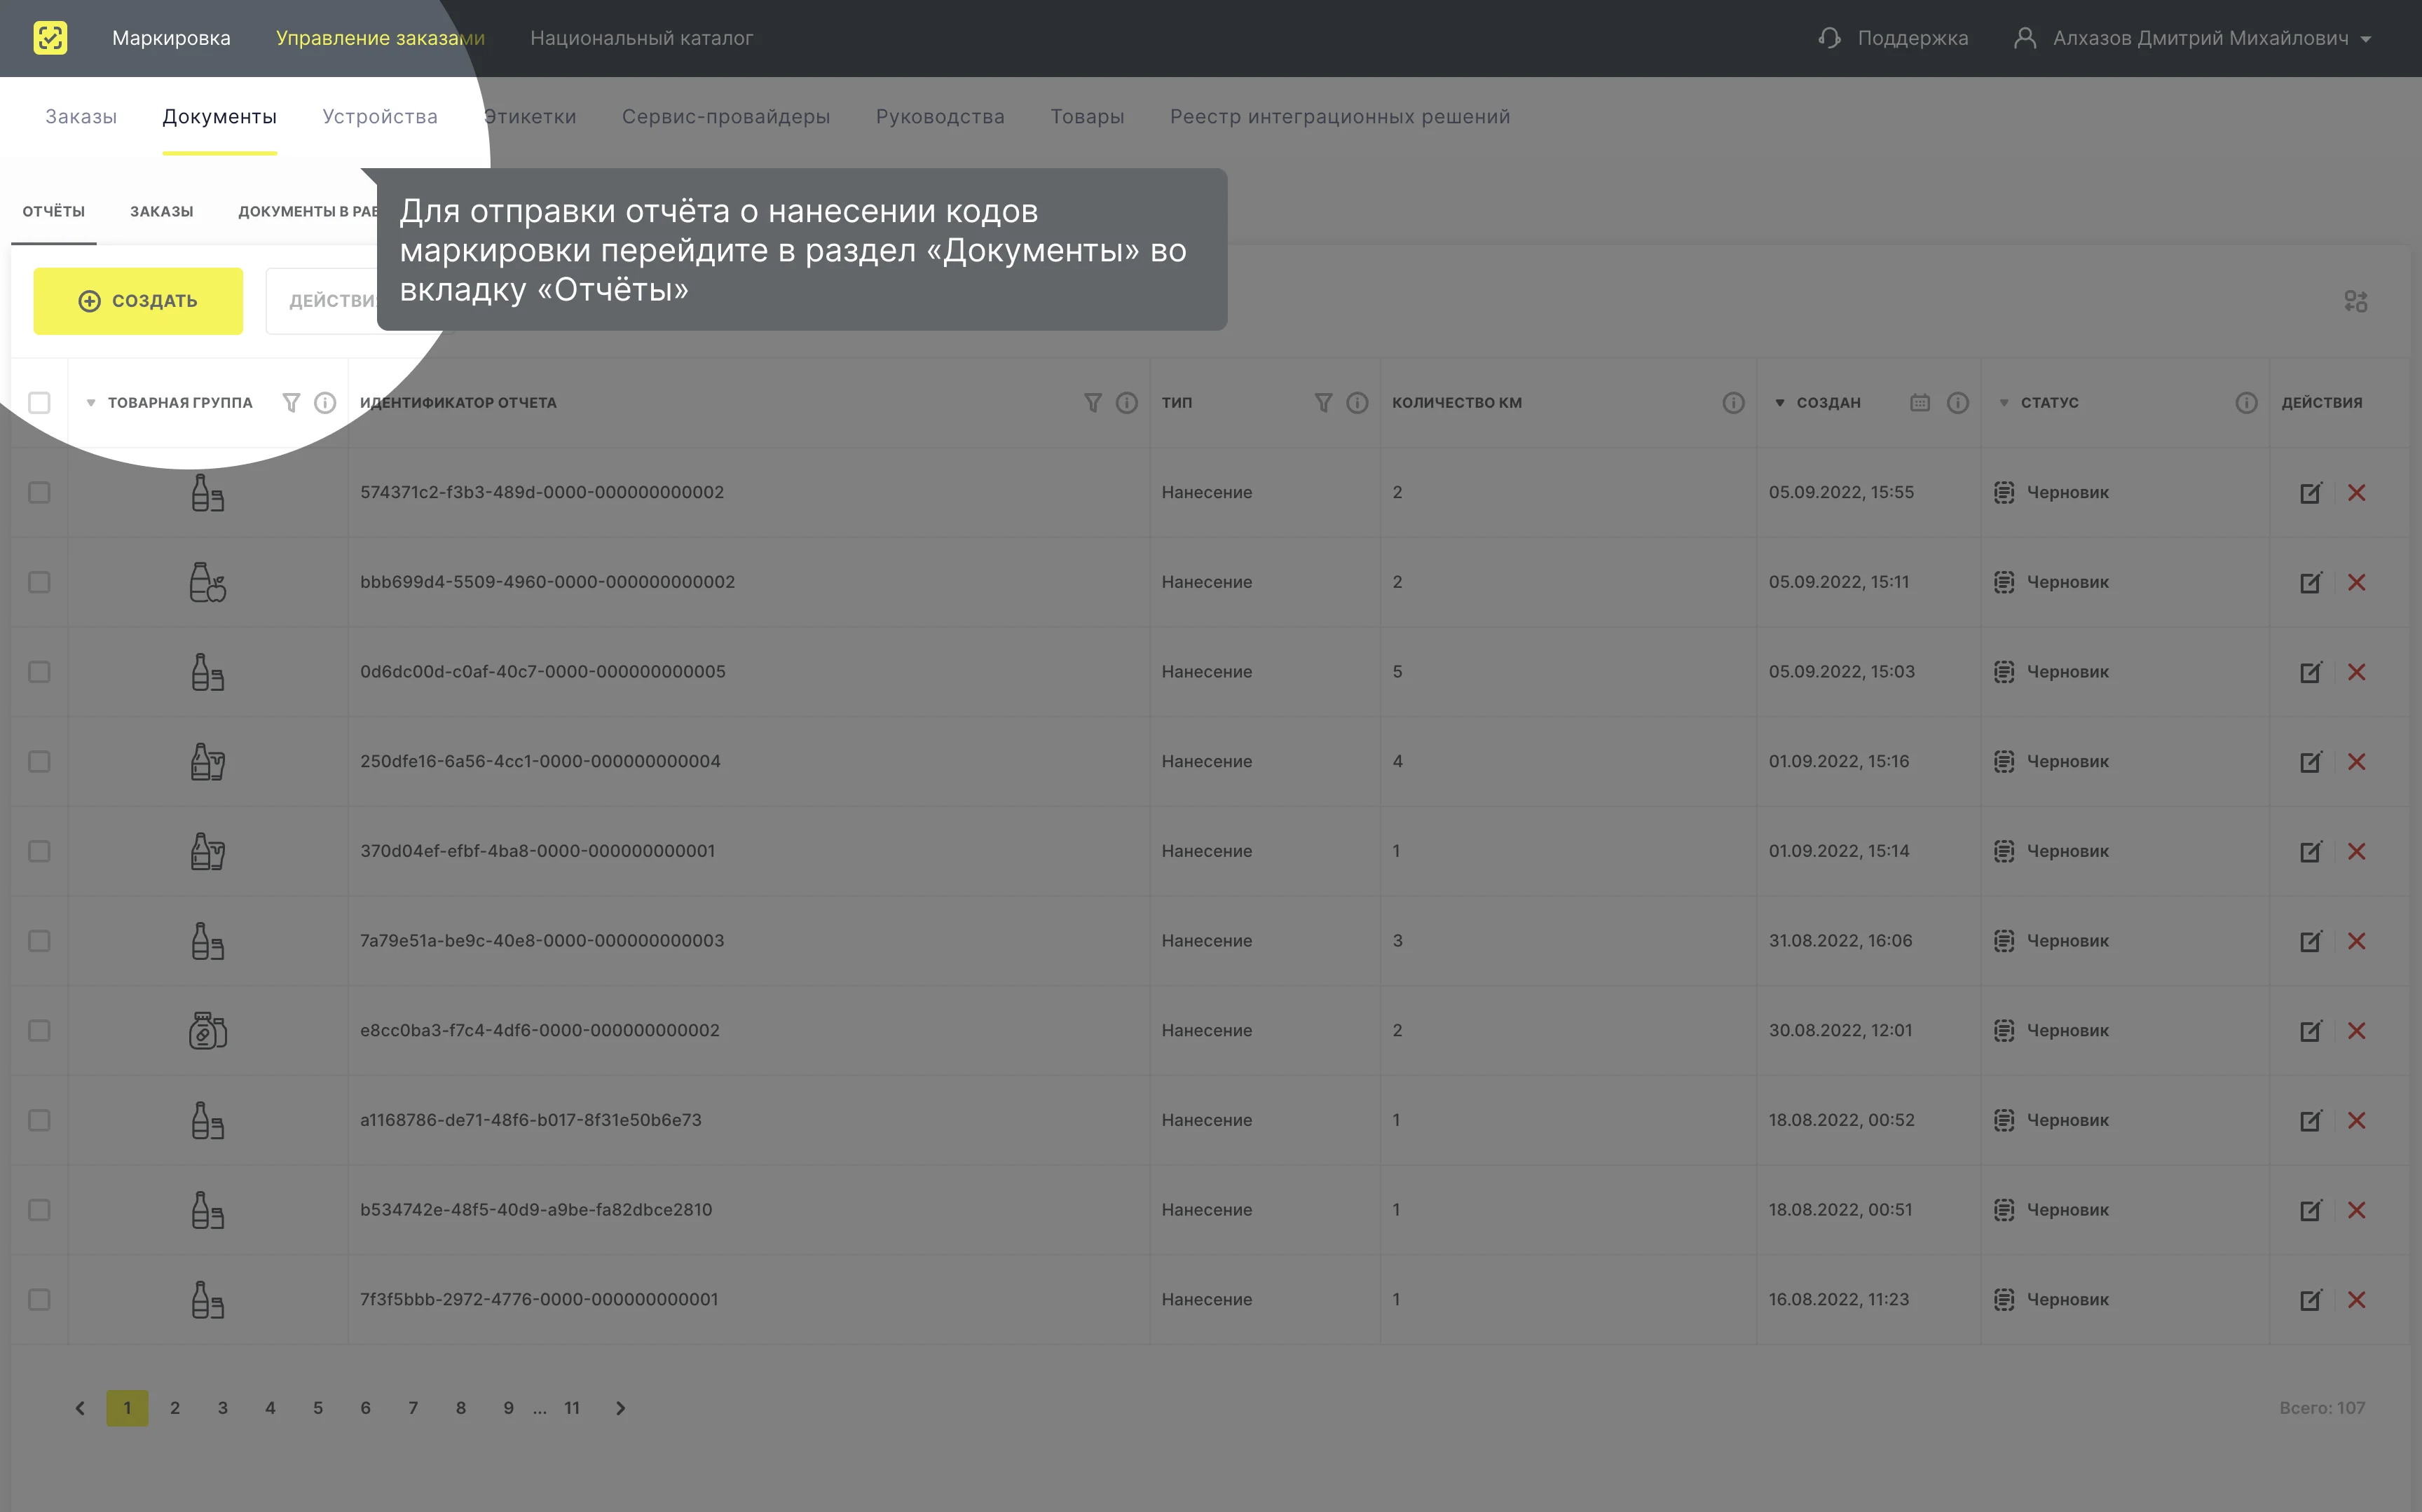Delete report 7a79e51a-be9c-40e8-0000-000000000003
The height and width of the screenshot is (1512, 2422).
(x=2357, y=941)
